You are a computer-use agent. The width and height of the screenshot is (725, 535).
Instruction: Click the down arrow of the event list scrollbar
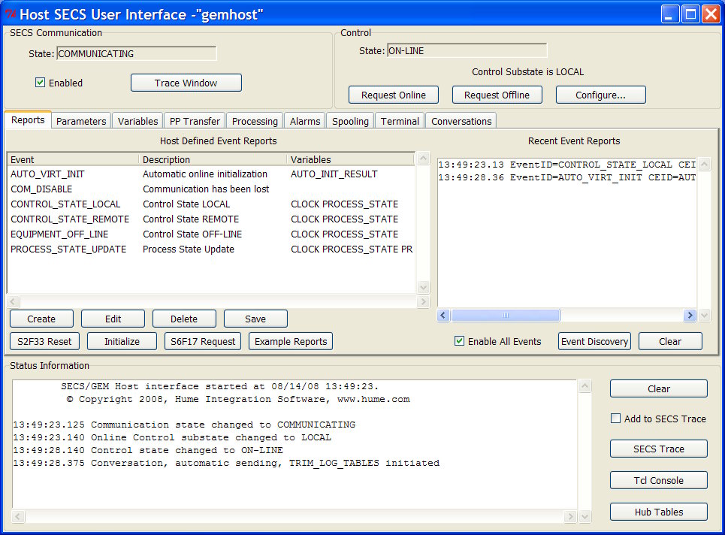(x=423, y=287)
